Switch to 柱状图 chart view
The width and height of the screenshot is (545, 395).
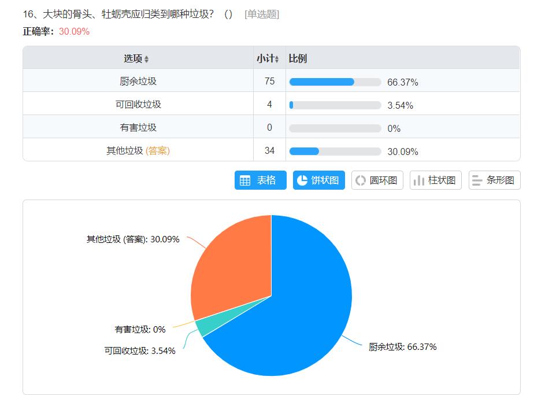[x=435, y=180]
